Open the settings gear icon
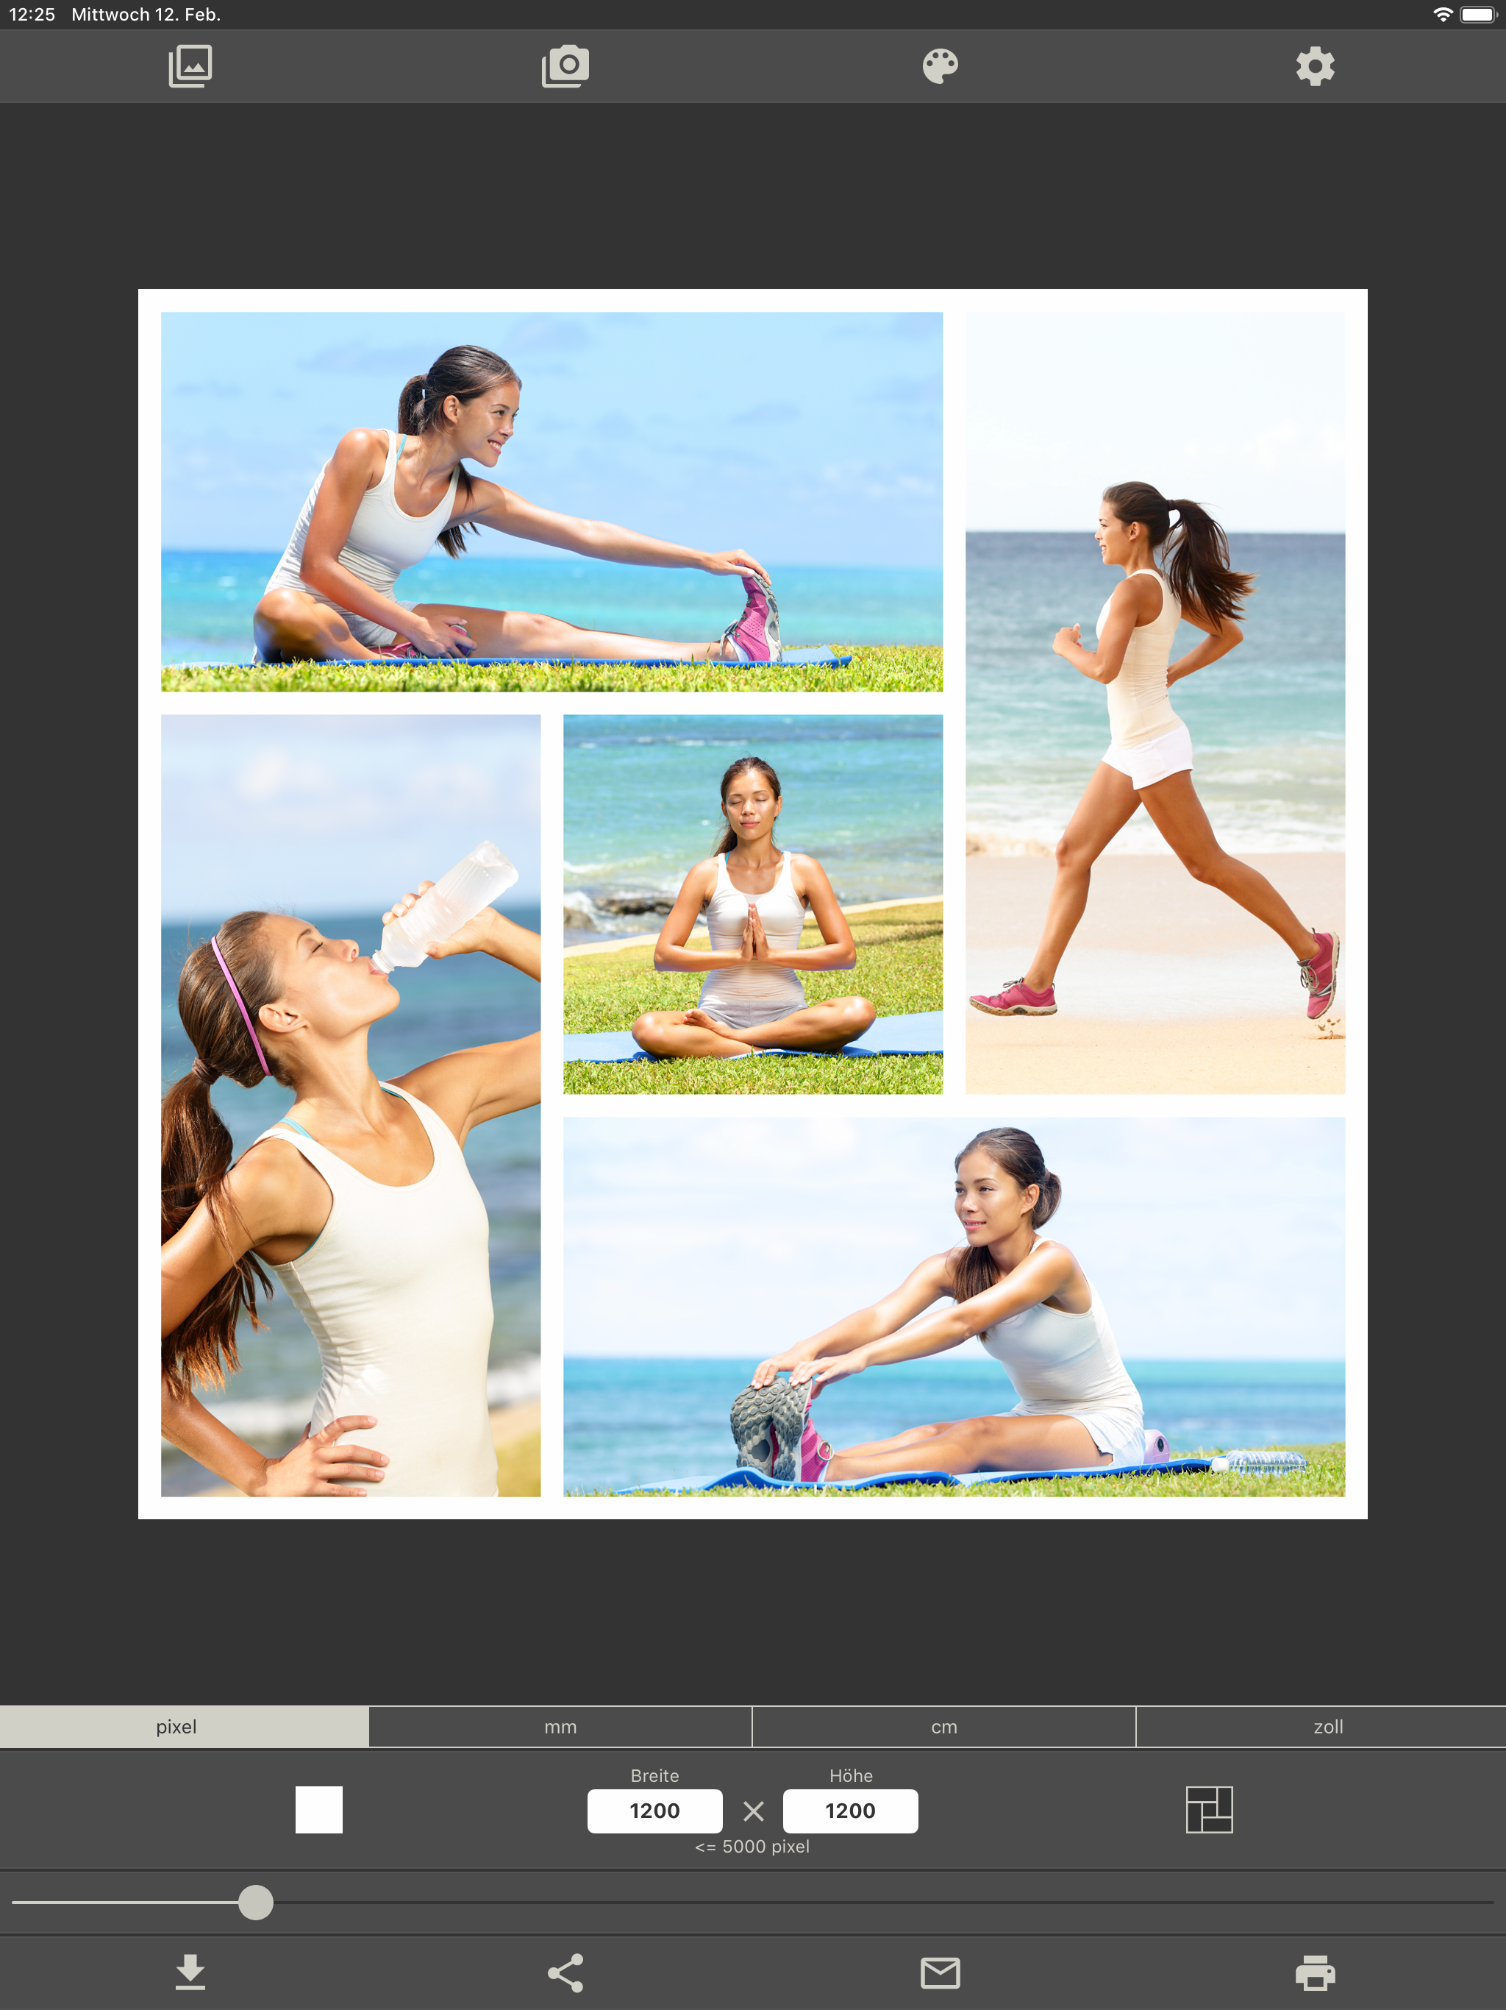The height and width of the screenshot is (2010, 1506). 1314,66
